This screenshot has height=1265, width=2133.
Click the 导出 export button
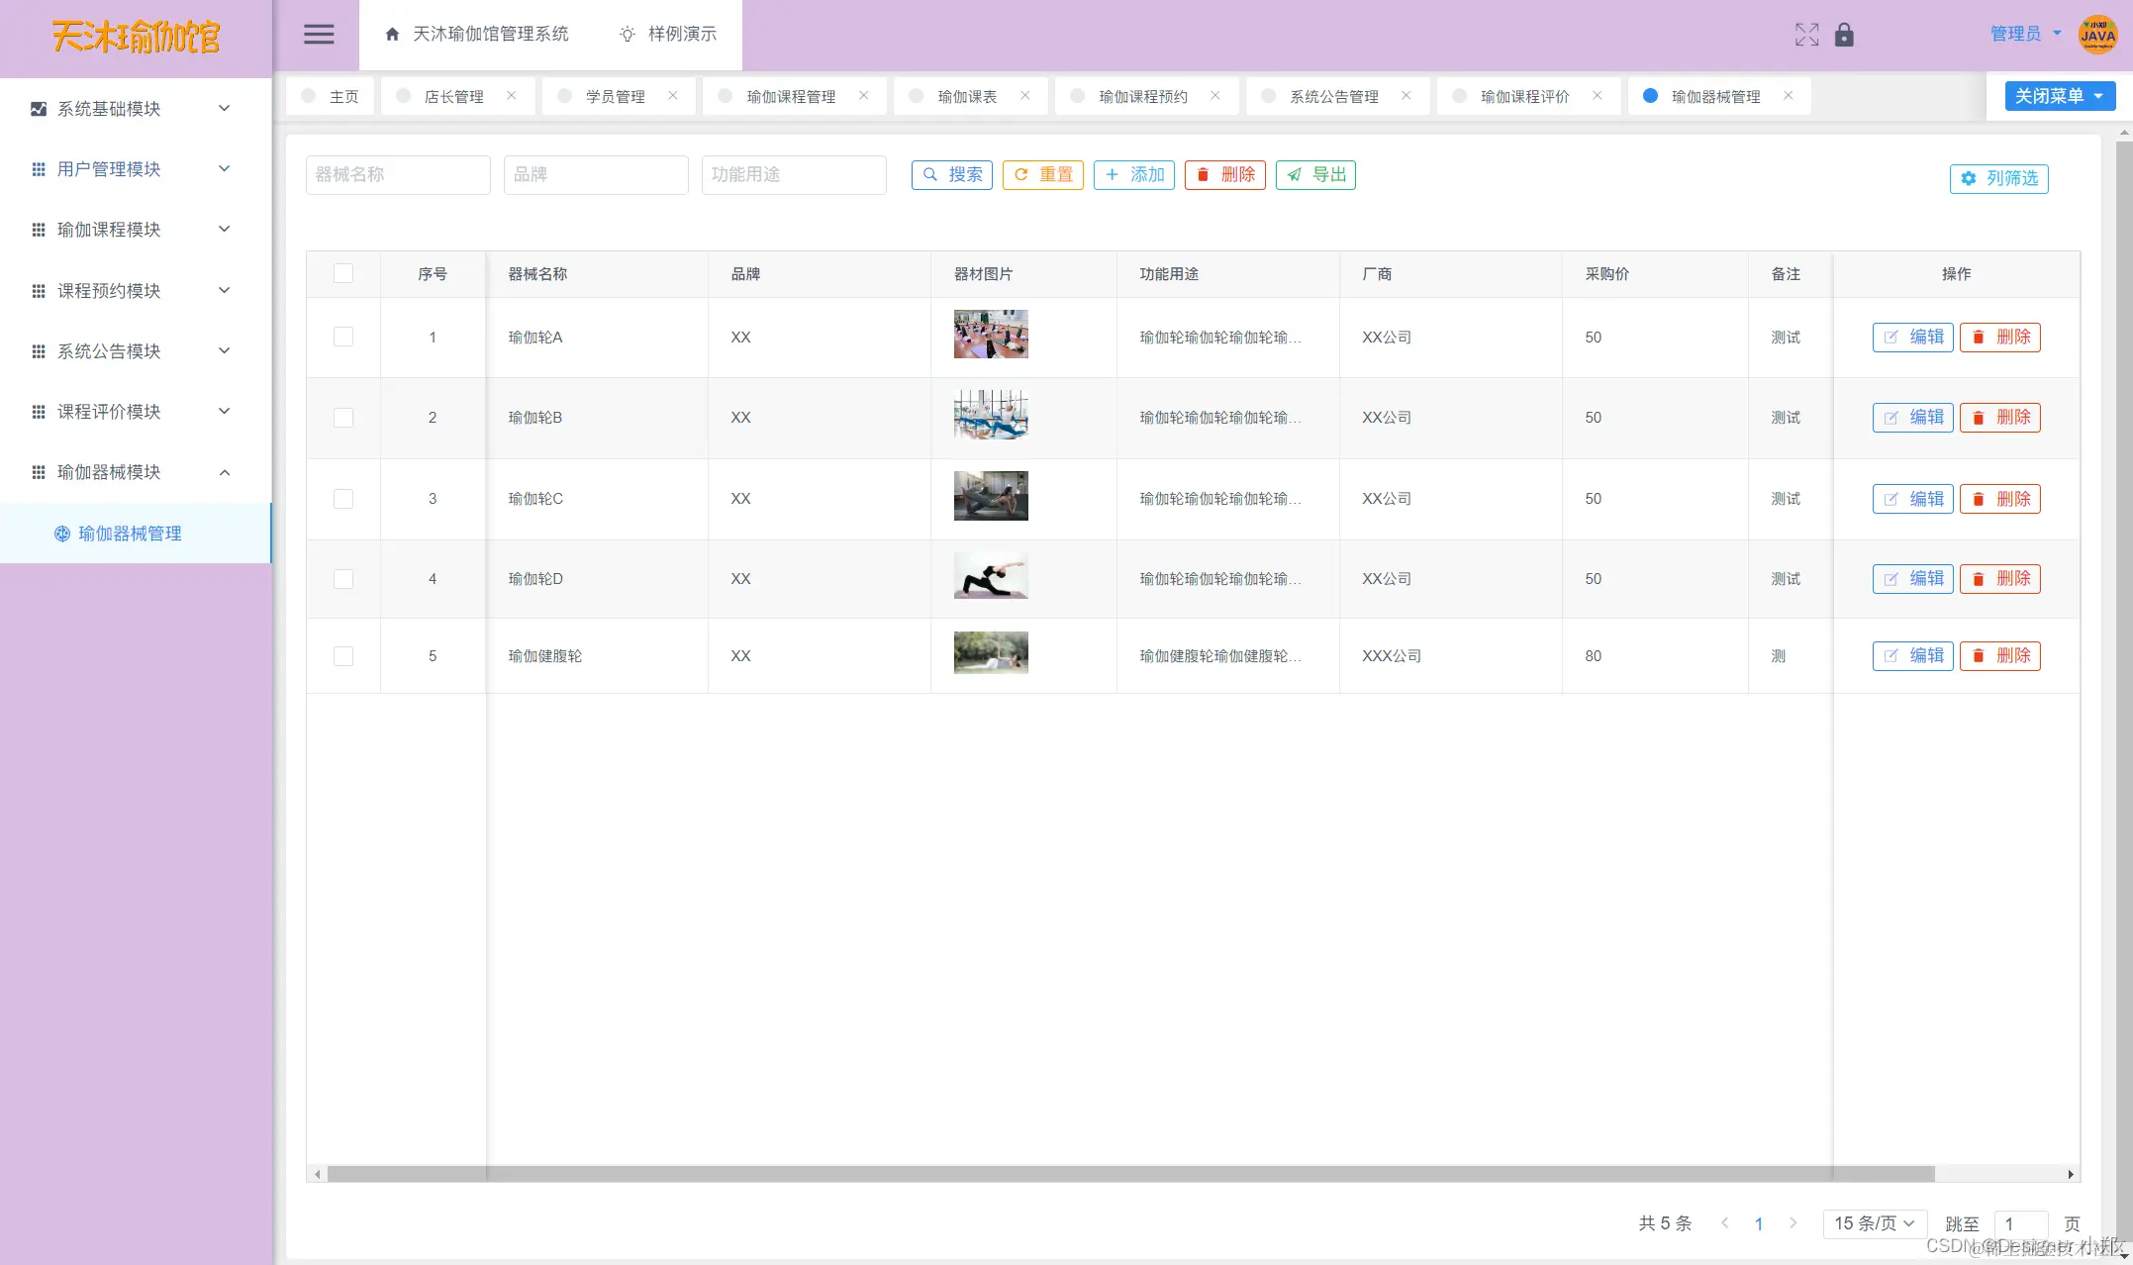[1315, 175]
